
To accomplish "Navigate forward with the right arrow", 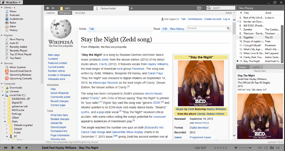I will [x=53, y=8].
